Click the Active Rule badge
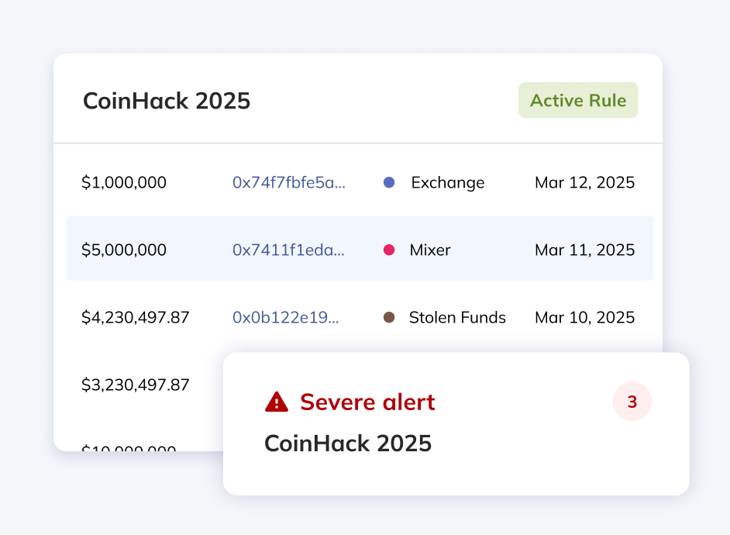Screen dimensions: 730x535 [x=577, y=100]
